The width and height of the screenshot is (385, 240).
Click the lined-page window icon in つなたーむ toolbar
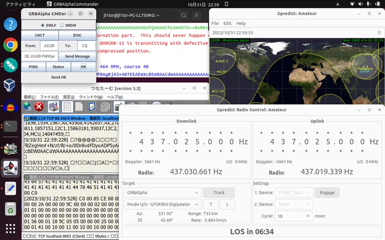click(x=67, y=107)
